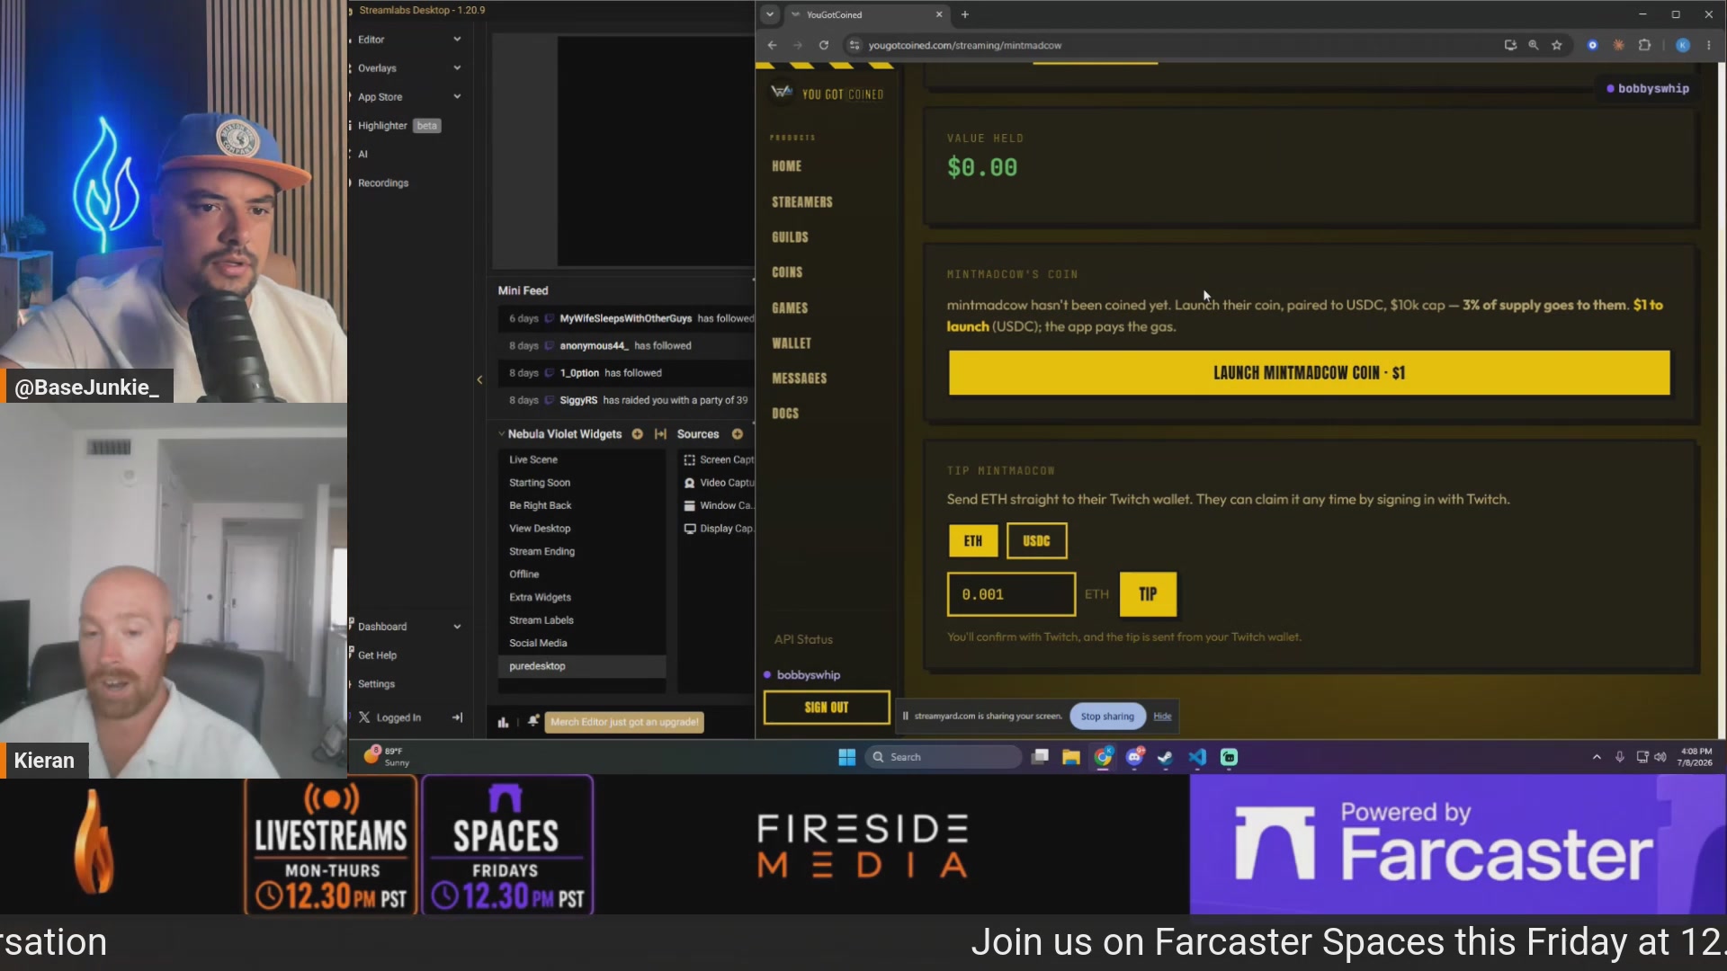The width and height of the screenshot is (1727, 971).
Task: Collapse the Streamlabs side panel arrow
Action: coord(479,380)
